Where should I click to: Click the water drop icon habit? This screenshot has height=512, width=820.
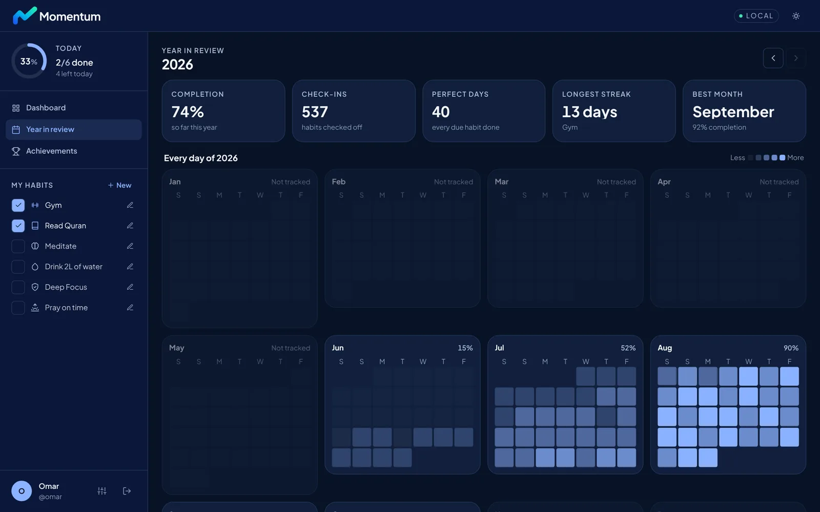[x=35, y=267]
